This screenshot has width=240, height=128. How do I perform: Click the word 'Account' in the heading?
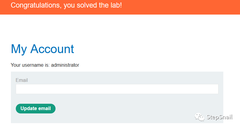(x=52, y=49)
